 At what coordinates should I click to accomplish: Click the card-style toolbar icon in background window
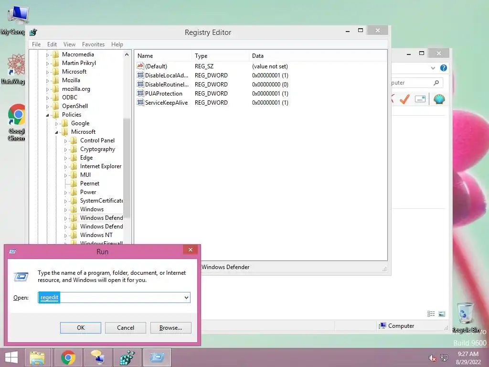click(x=420, y=99)
